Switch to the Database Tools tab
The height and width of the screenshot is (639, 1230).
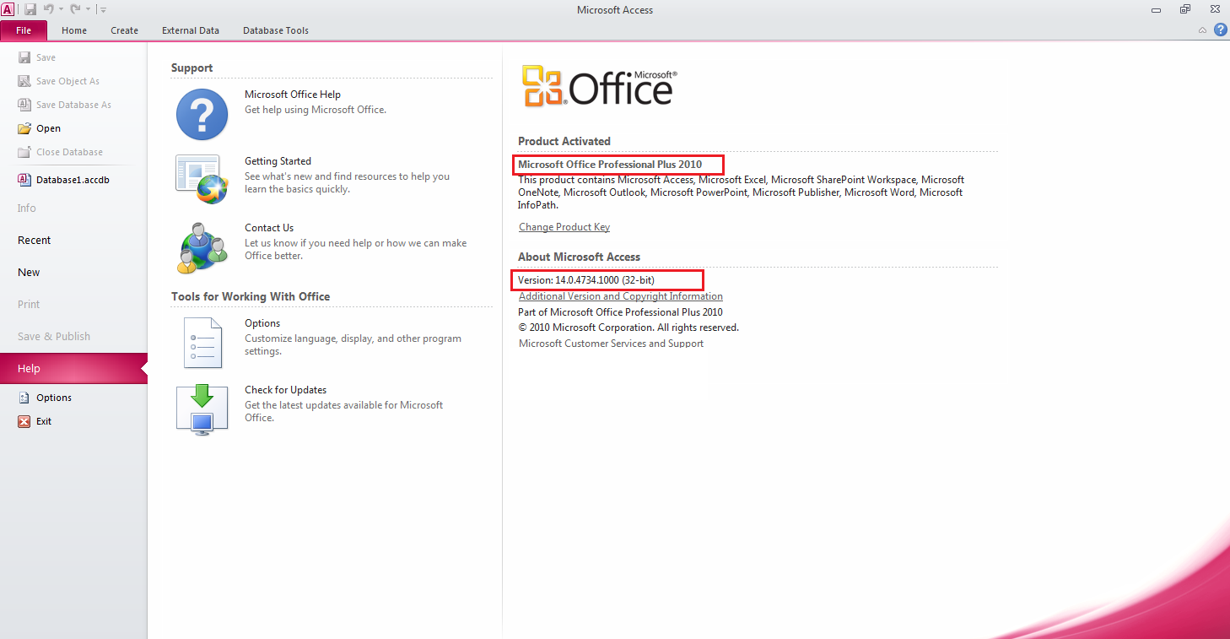276,30
